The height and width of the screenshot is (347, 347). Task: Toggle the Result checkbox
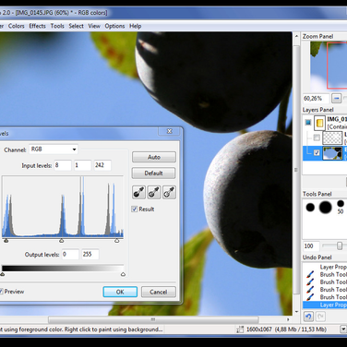point(135,209)
